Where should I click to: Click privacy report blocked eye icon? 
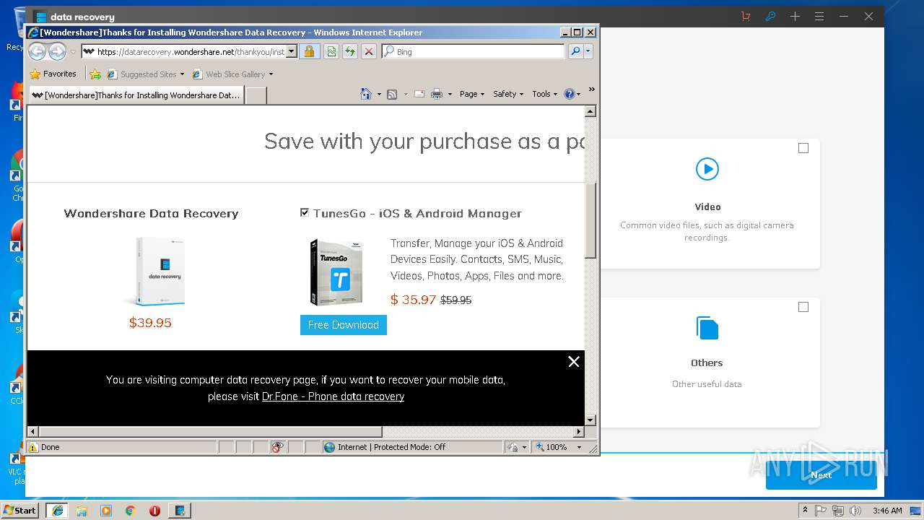click(278, 447)
